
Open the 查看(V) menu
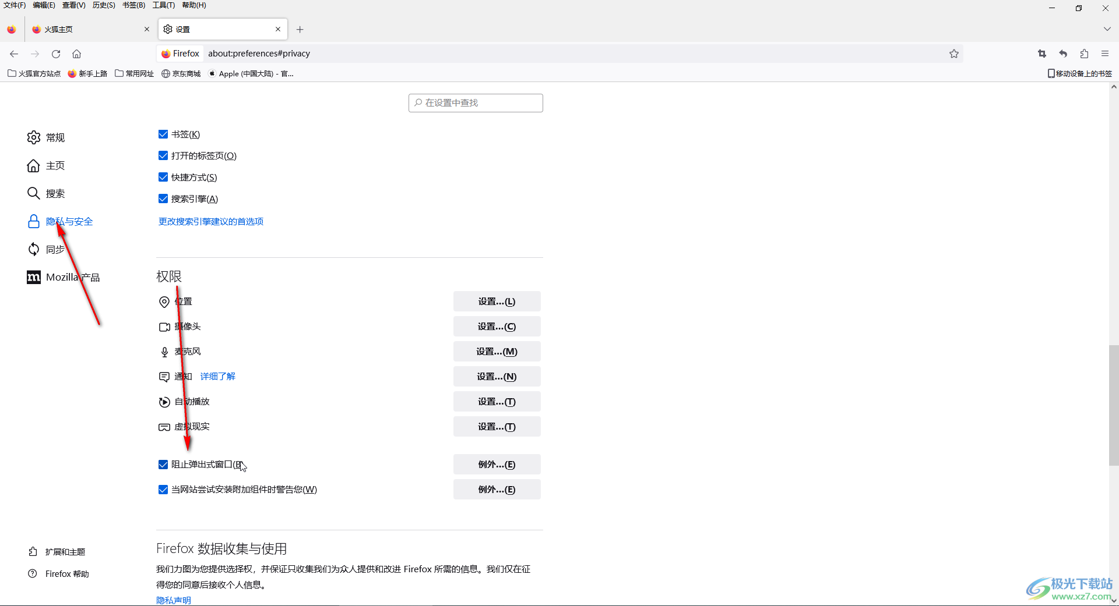coord(74,5)
